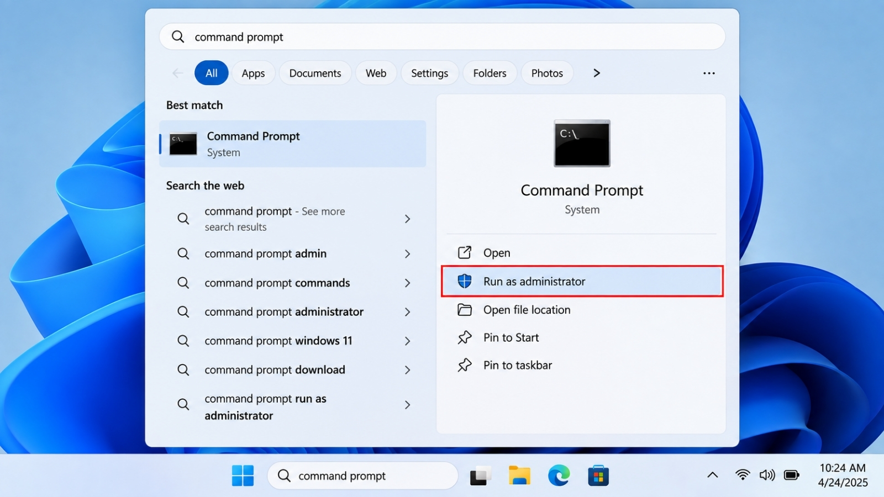The image size is (884, 497).
Task: Click search icon beside 'command prompt download'
Action: click(x=183, y=369)
